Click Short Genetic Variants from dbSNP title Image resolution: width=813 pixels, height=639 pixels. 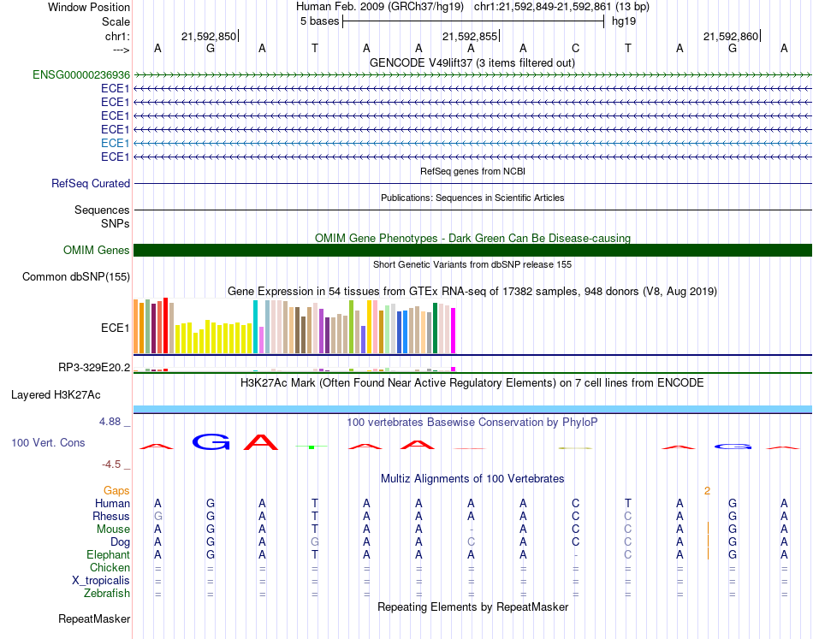[x=472, y=264]
